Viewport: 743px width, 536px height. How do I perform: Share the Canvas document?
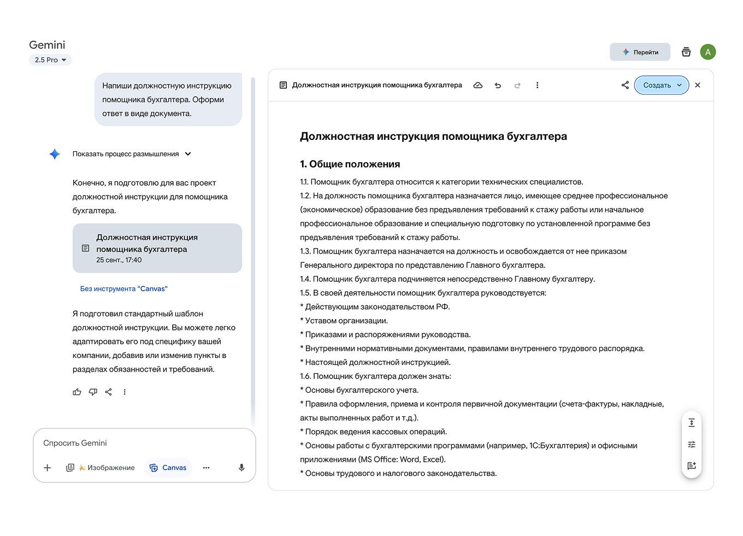pyautogui.click(x=625, y=85)
